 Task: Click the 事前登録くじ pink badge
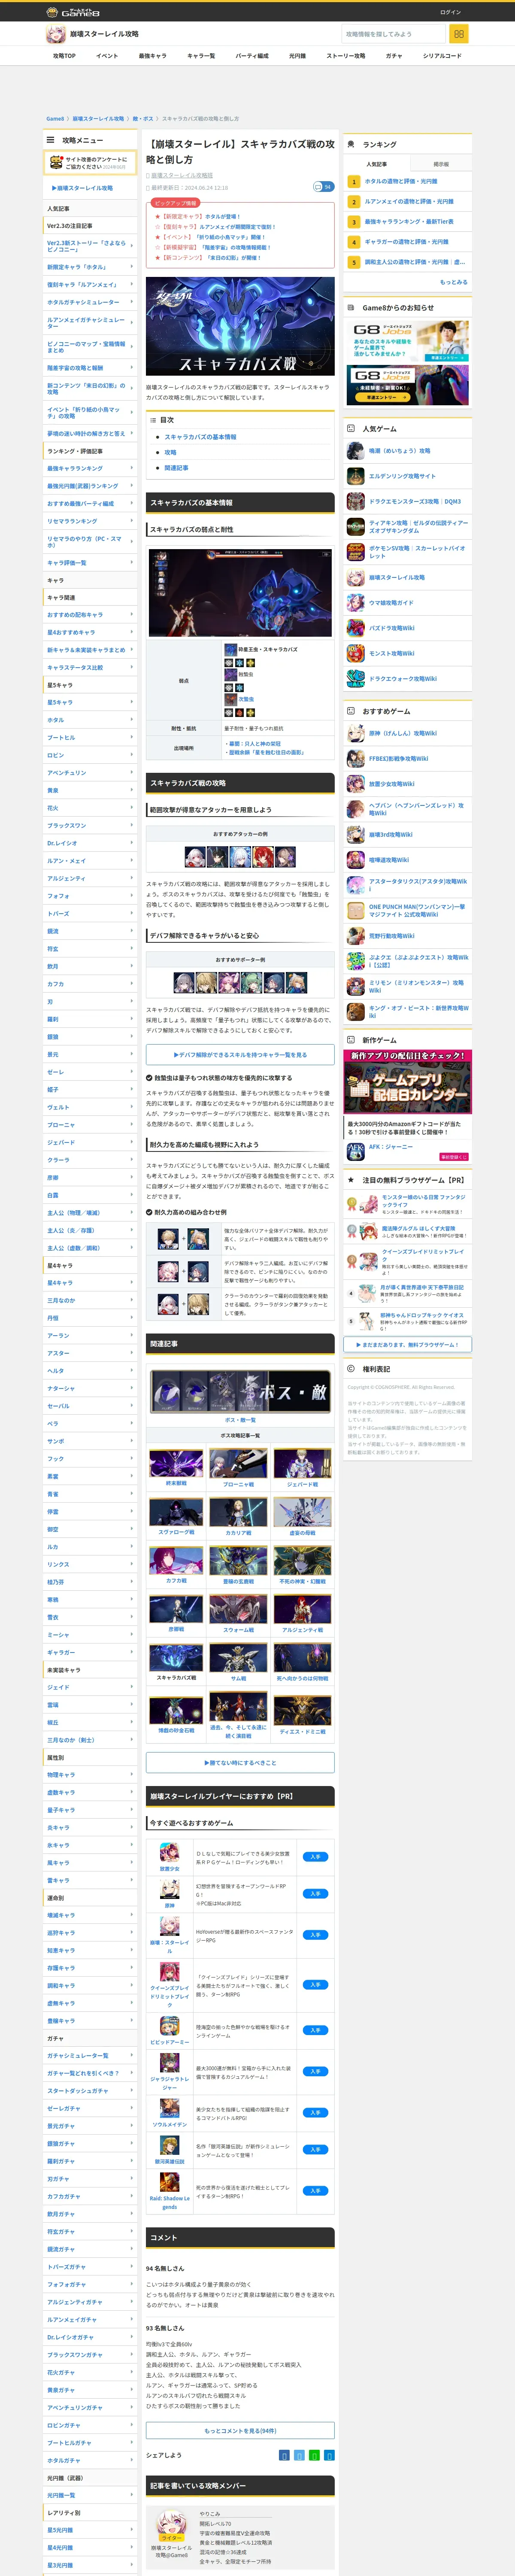pos(454,1157)
